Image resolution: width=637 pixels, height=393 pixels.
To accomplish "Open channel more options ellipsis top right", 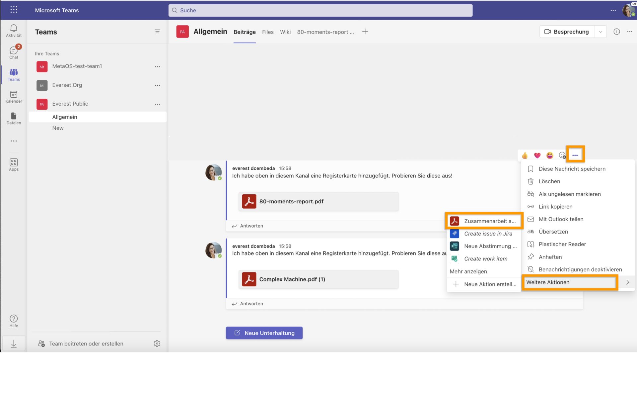I will (x=629, y=32).
